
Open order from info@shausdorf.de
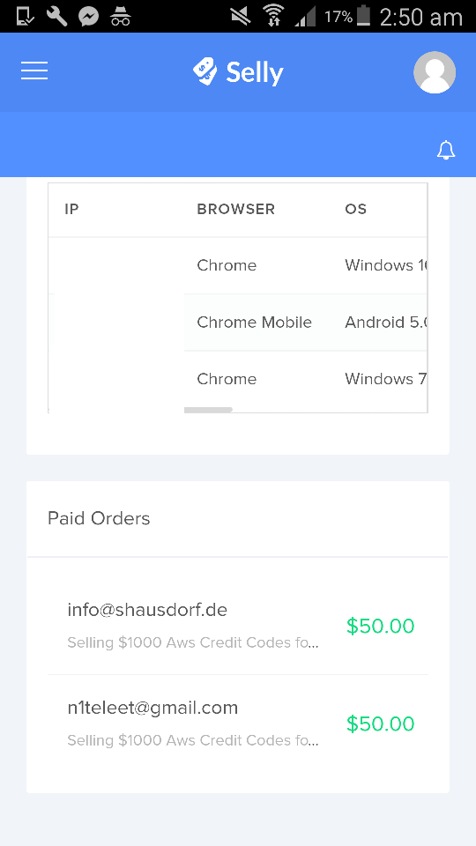(237, 626)
